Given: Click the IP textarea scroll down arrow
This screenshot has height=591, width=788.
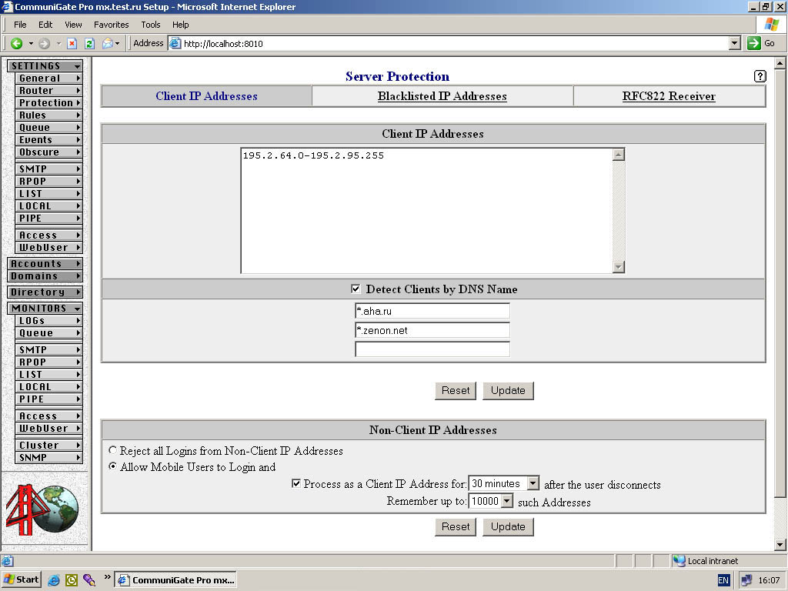Looking at the screenshot, I should pos(619,267).
